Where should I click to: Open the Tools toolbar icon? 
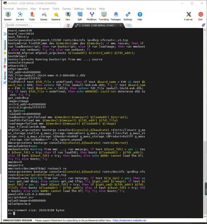pyautogui.click(x=32, y=16)
